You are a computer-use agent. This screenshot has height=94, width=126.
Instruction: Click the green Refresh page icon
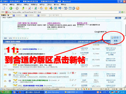(36, 8)
